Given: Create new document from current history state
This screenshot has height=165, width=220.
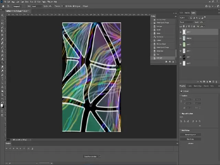Looking at the screenshot, I should click(166, 62).
